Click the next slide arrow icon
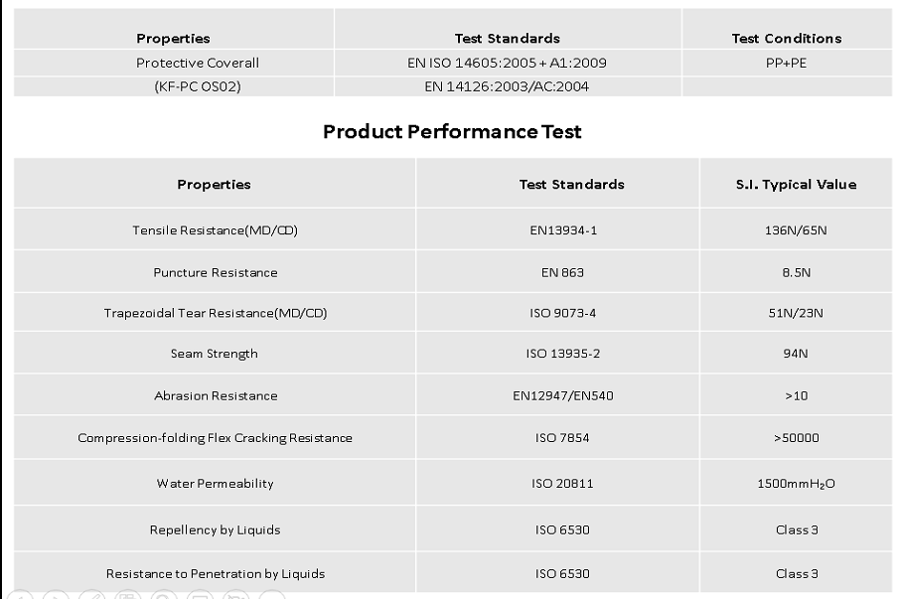The image size is (900, 599). tap(58, 596)
